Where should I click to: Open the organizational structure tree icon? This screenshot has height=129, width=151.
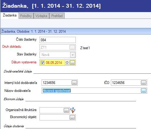(73, 110)
